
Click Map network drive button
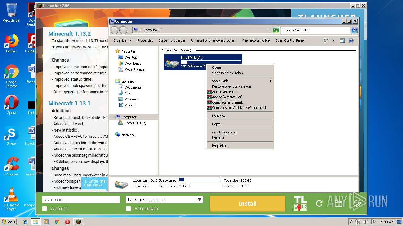pyautogui.click(x=255, y=40)
